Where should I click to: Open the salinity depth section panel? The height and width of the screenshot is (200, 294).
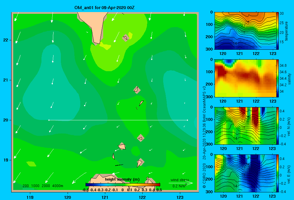tap(245, 79)
